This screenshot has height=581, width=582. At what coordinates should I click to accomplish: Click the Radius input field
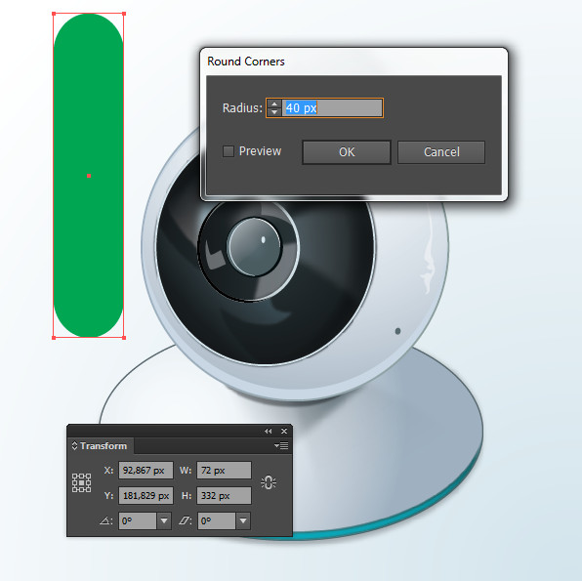(332, 108)
